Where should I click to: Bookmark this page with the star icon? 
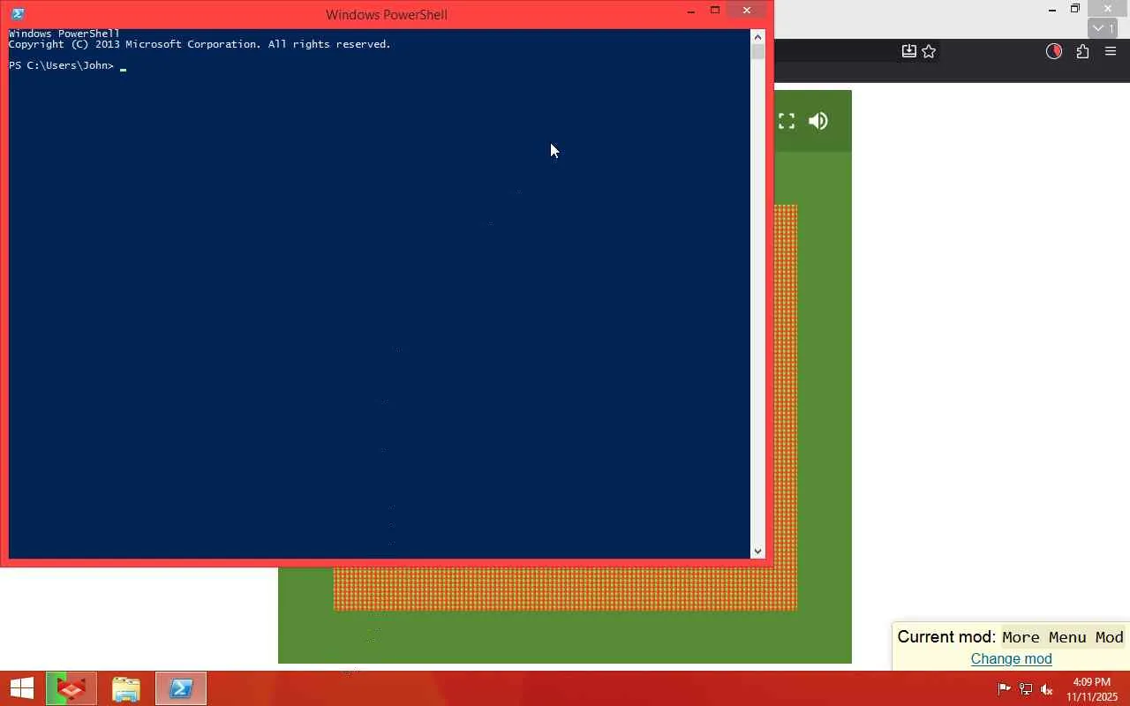pos(929,51)
